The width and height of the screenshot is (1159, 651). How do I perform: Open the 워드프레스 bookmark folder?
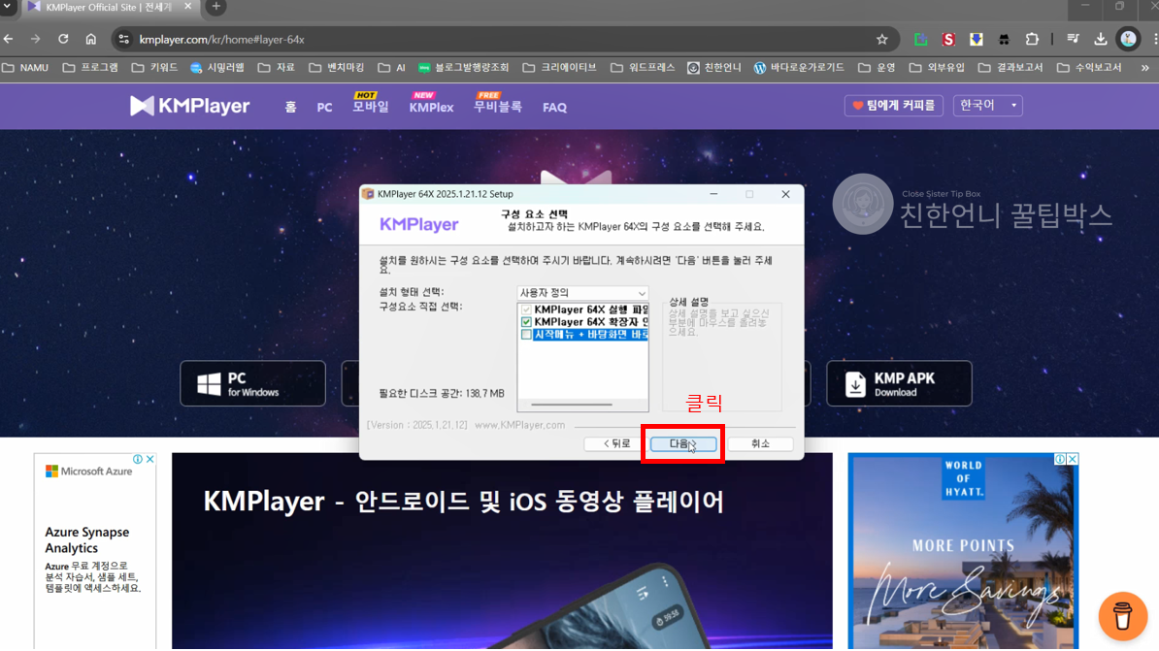coord(643,67)
